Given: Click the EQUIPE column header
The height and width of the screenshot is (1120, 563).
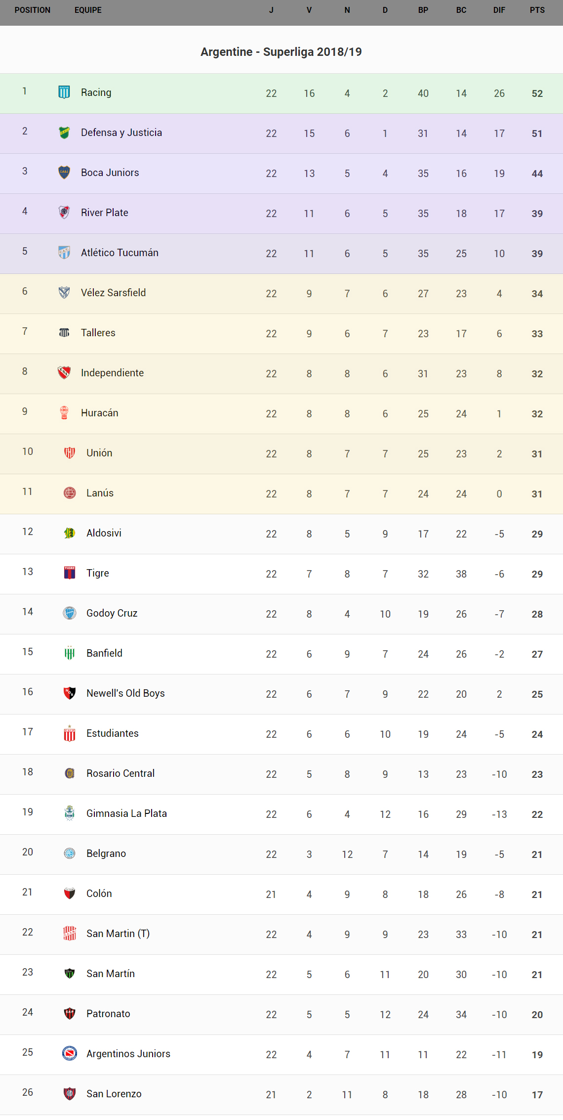Looking at the screenshot, I should click(88, 10).
